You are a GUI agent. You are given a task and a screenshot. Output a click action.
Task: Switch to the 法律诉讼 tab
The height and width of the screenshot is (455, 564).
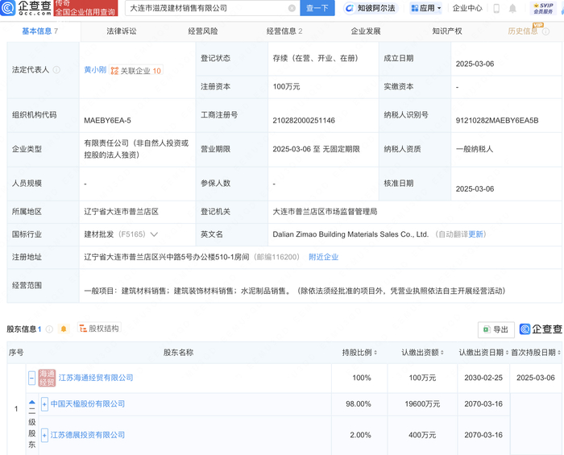(121, 31)
